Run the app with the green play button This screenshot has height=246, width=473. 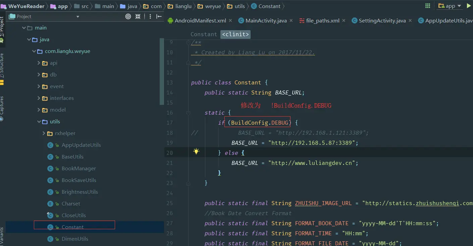(469, 6)
